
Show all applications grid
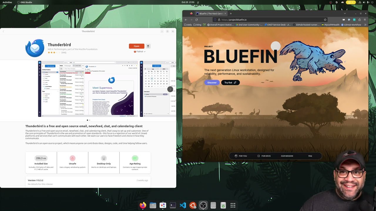pos(233,205)
